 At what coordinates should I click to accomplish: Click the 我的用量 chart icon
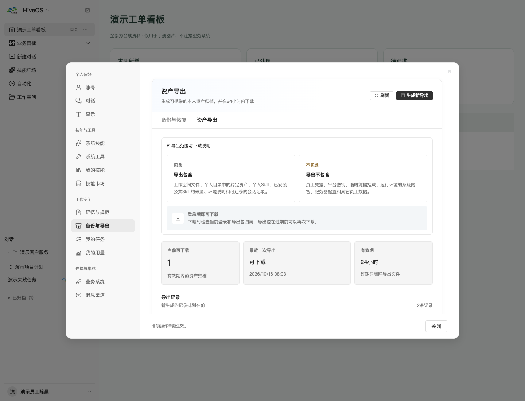78,253
